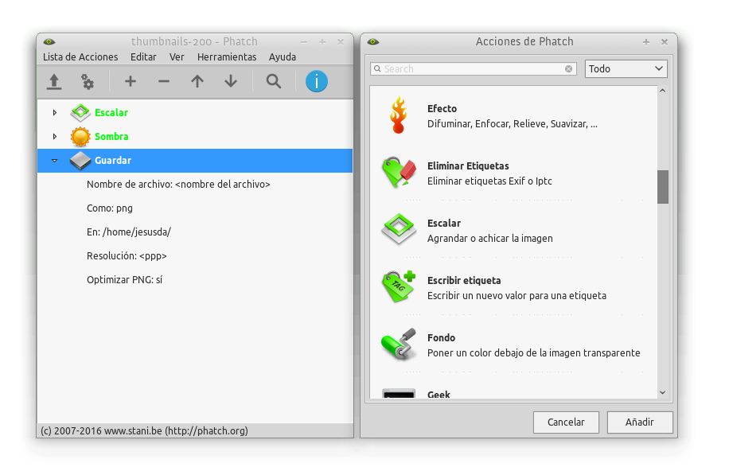Click the status bar copyright text

(144, 431)
